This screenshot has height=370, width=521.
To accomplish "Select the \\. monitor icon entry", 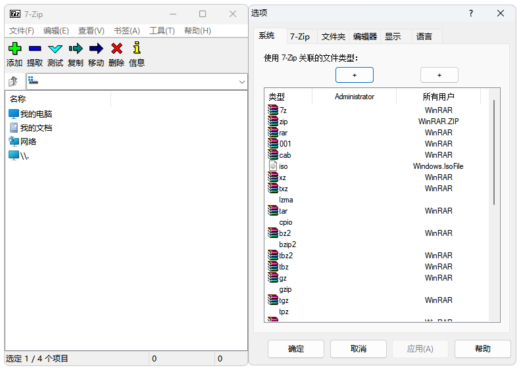I will pos(14,155).
